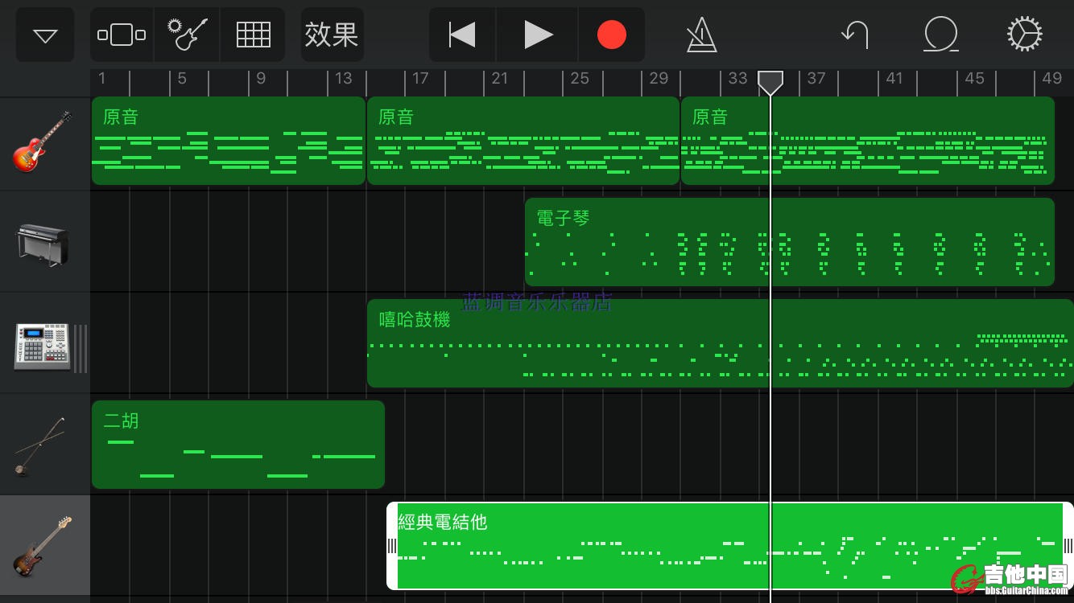The image size is (1074, 603).
Task: Open song settings gear
Action: click(1024, 35)
